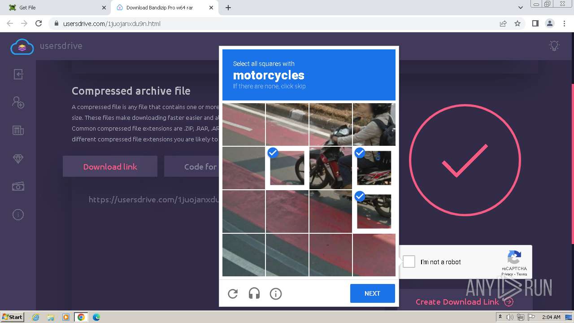
Task: Open File Explorer from taskbar
Action: pyautogui.click(x=51, y=317)
